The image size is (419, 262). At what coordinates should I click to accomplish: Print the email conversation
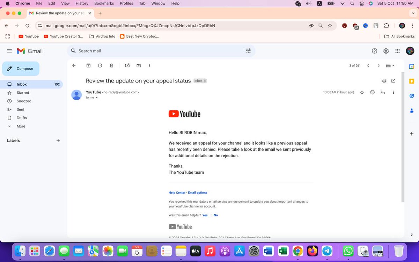(x=384, y=81)
